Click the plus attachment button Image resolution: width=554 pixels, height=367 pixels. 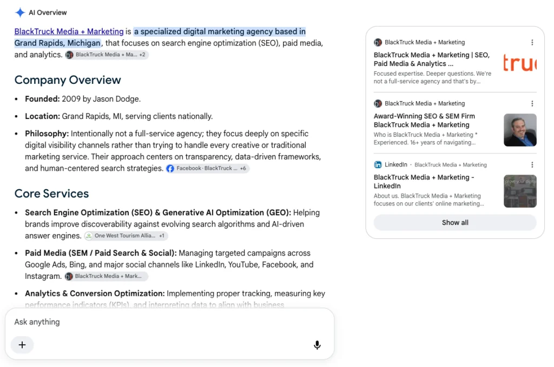point(22,345)
